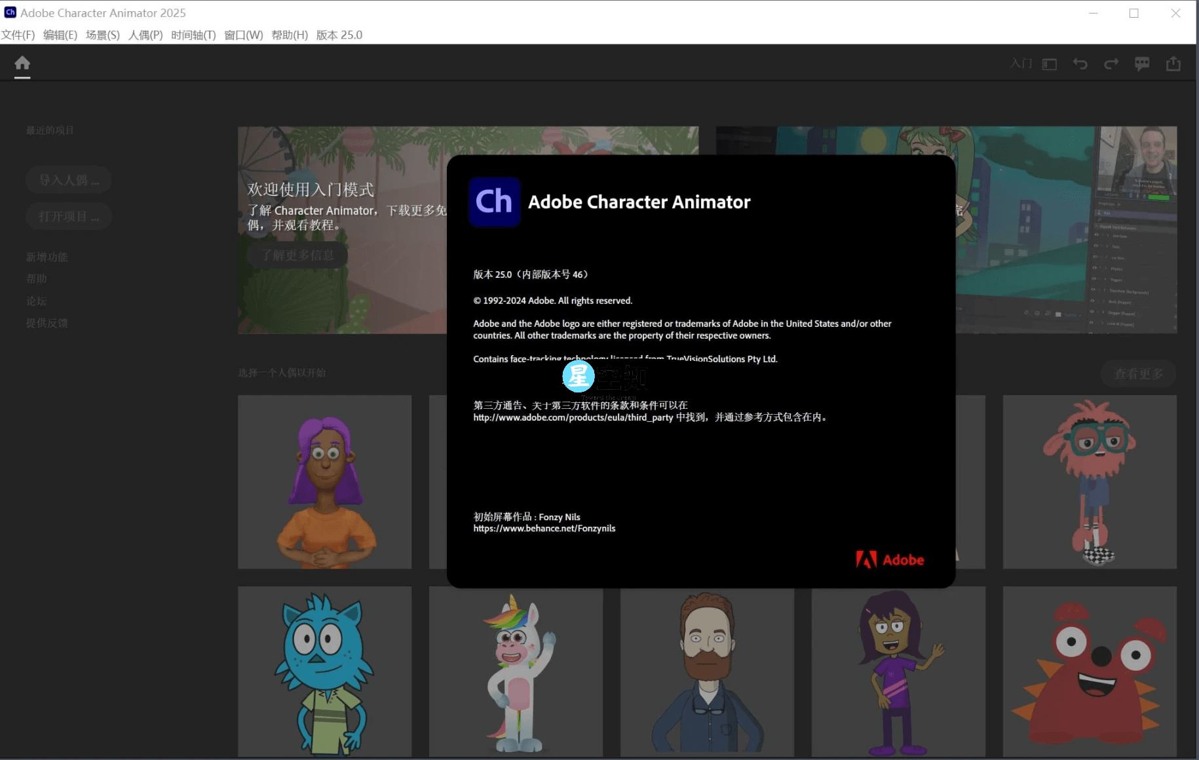The image size is (1199, 760).
Task: Click 了解更多信息 on the welcome banner
Action: [x=298, y=255]
